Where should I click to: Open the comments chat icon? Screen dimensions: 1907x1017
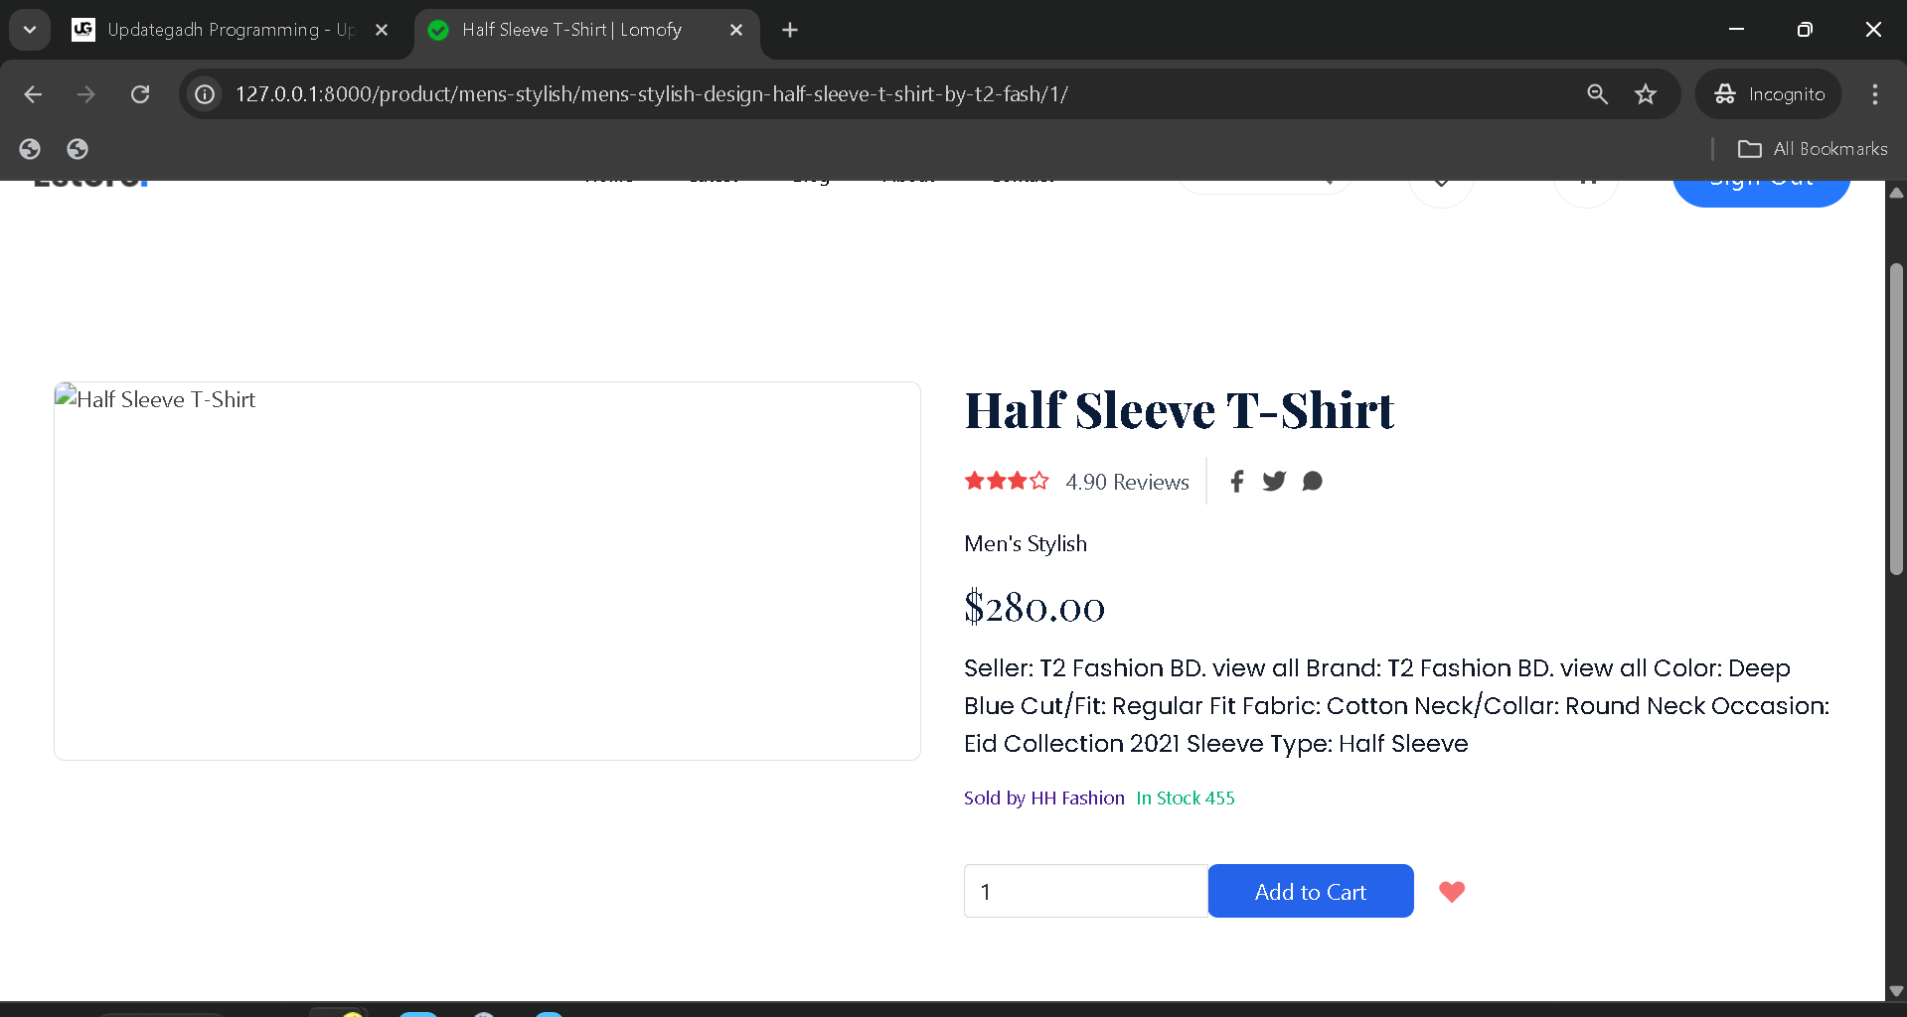coord(1312,481)
